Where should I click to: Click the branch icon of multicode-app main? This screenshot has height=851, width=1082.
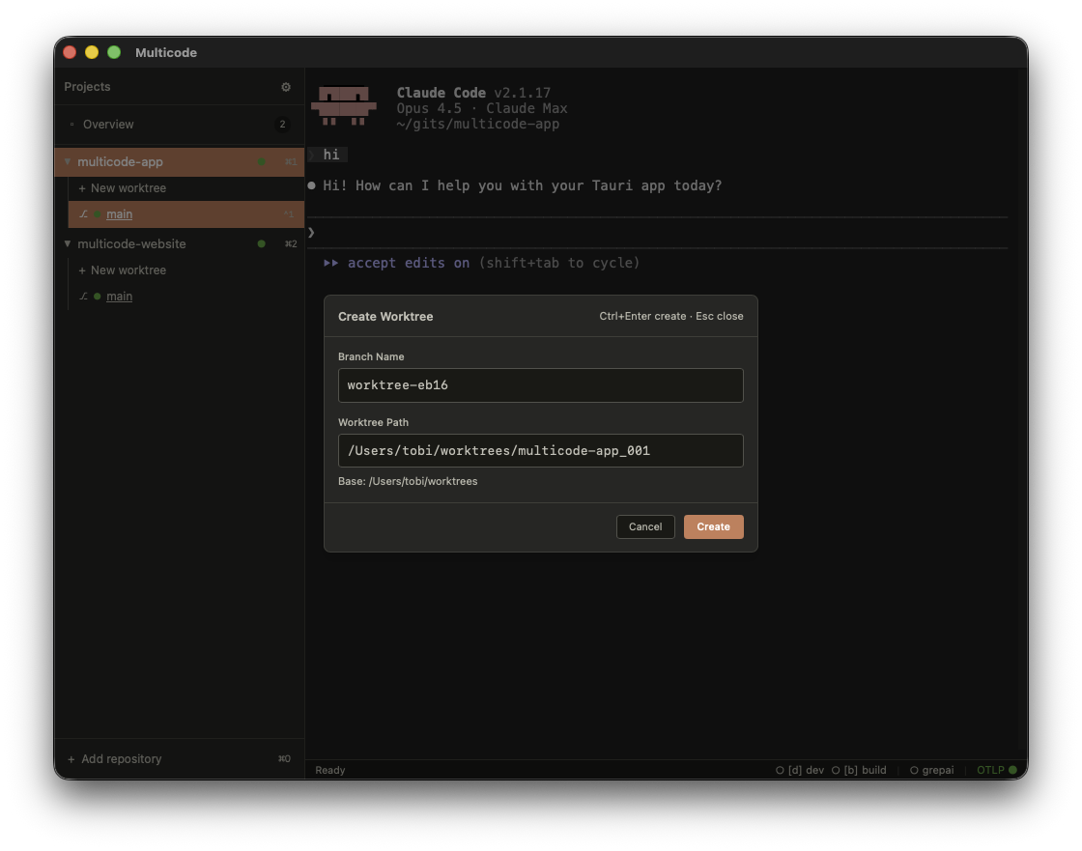[x=83, y=214]
